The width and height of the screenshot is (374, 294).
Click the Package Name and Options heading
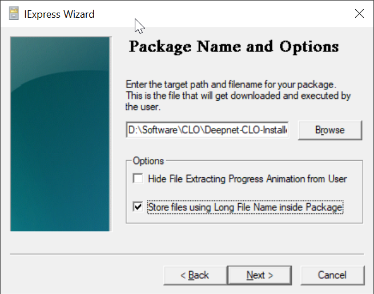234,46
